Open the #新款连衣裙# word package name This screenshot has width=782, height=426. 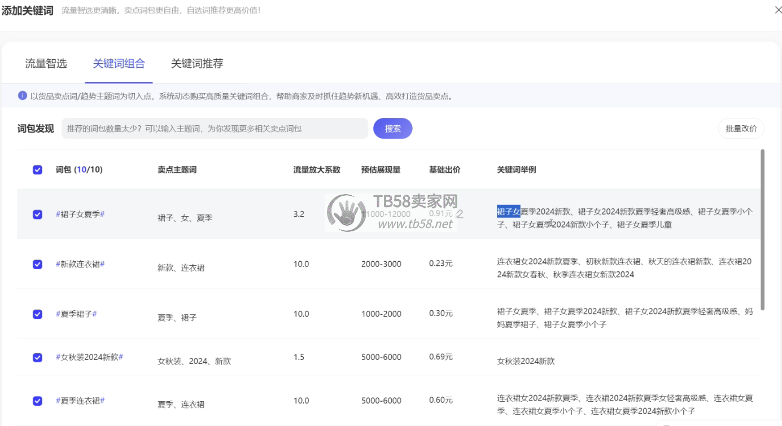tap(80, 264)
